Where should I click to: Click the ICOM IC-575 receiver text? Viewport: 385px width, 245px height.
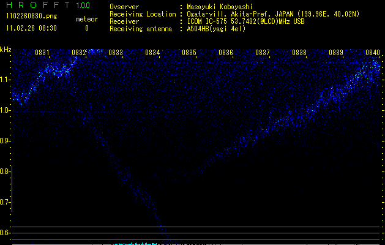click(x=246, y=21)
